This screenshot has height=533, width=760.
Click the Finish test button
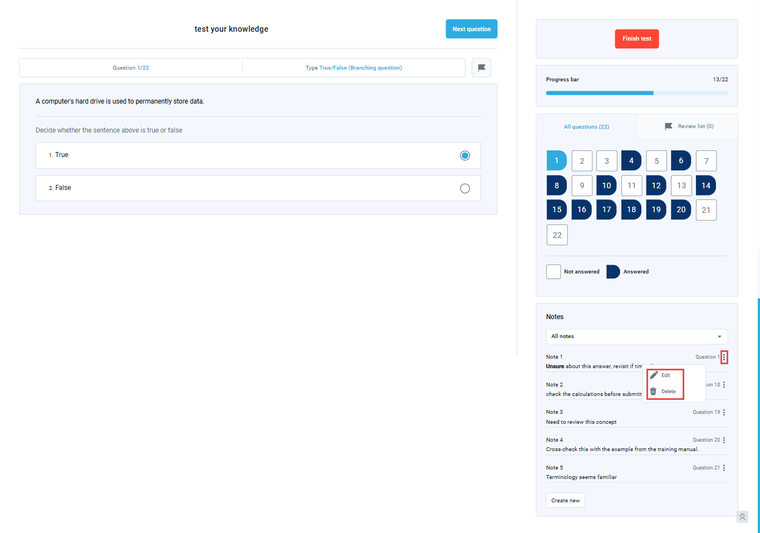point(637,39)
